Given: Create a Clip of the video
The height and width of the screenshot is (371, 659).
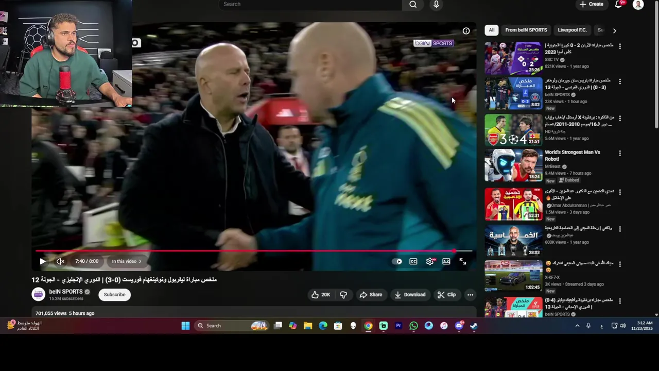Looking at the screenshot, I should (x=446, y=295).
